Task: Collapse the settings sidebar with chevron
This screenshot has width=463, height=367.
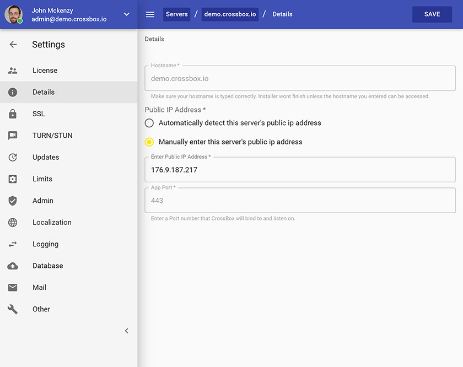Action: [x=126, y=331]
